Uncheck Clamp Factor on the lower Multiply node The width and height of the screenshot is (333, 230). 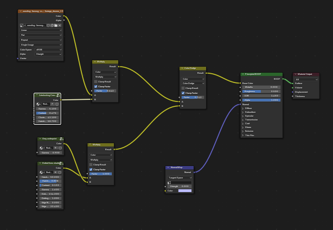pyautogui.click(x=91, y=169)
